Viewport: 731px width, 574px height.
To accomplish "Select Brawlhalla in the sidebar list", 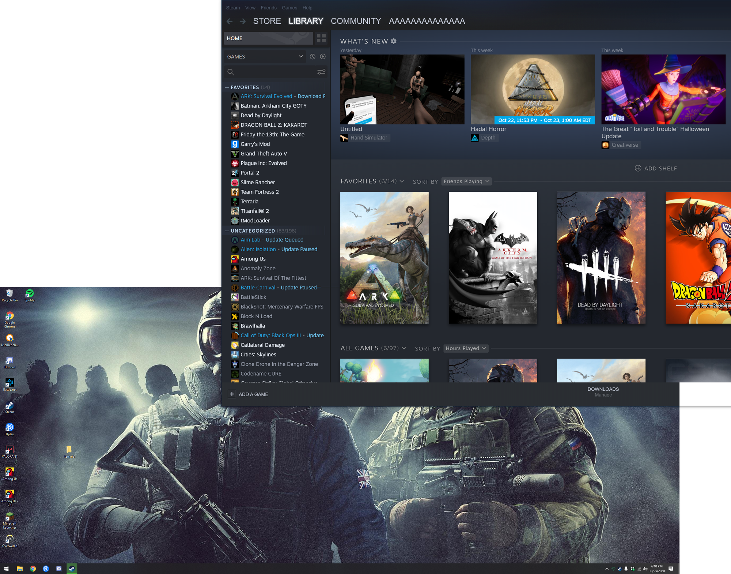I will tap(253, 326).
